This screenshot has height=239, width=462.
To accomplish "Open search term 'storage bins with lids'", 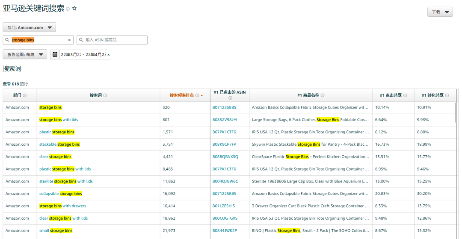I will 59,120.
